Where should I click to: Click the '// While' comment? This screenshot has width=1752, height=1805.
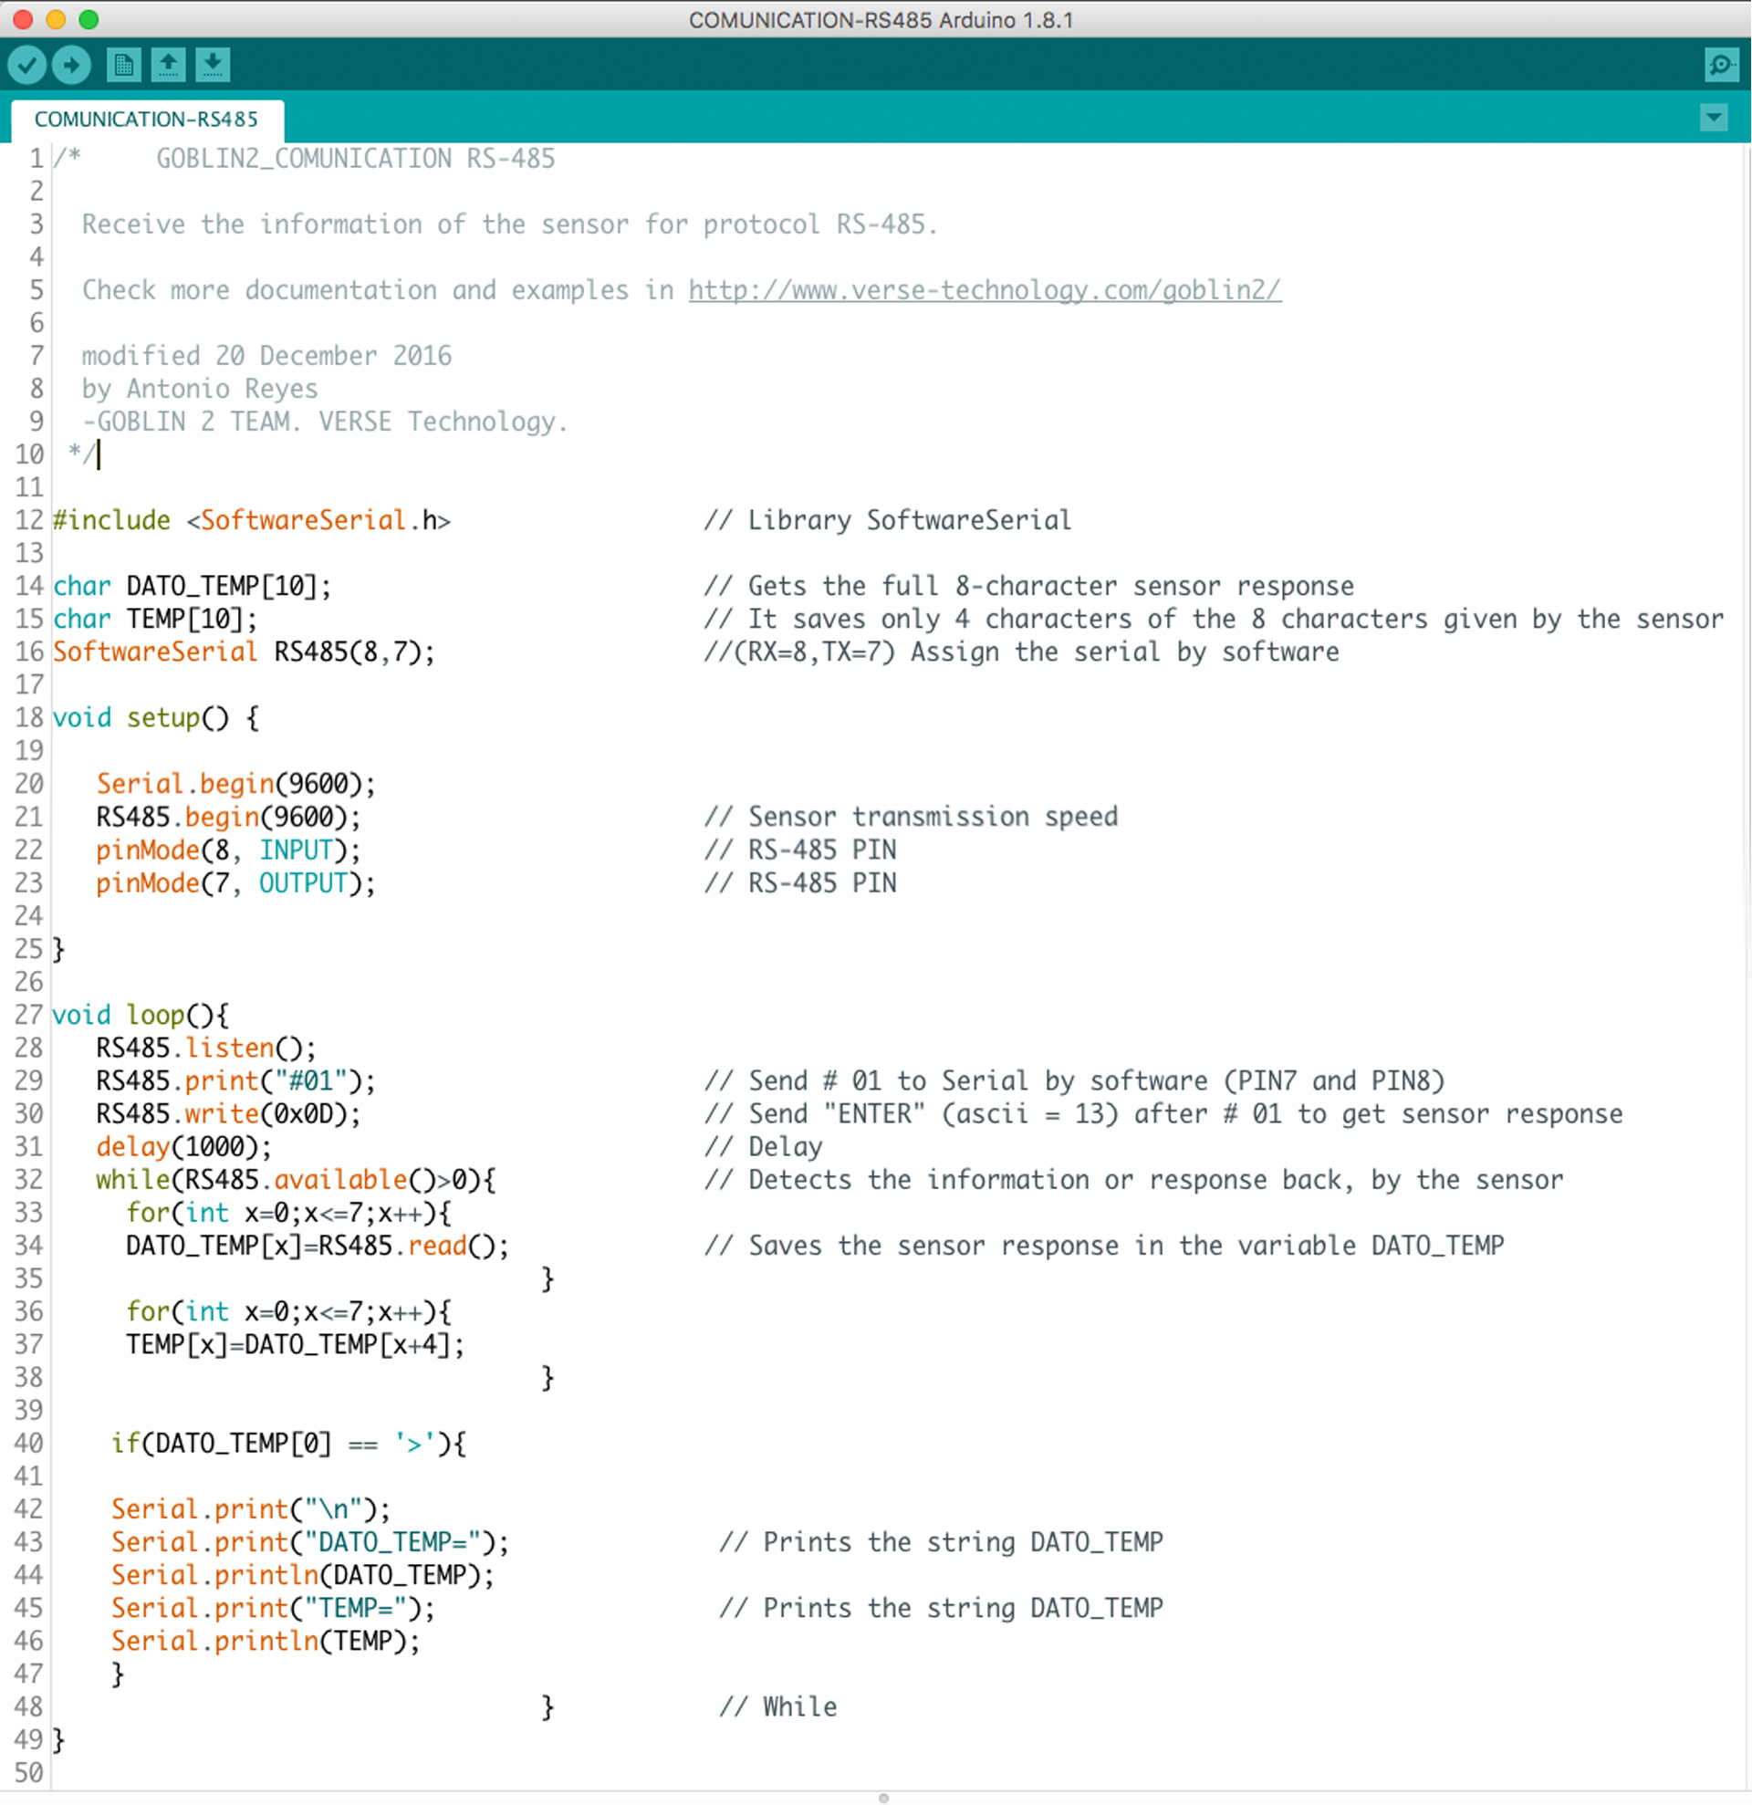778,1707
